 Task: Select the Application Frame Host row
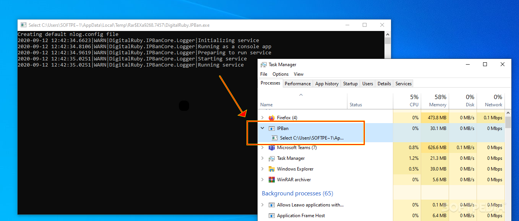point(381,216)
